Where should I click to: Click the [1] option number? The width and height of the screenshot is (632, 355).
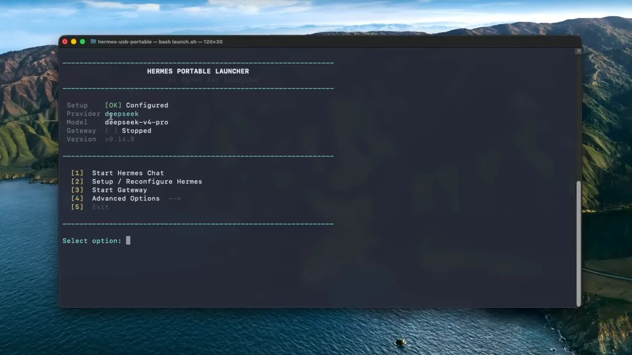tap(77, 173)
